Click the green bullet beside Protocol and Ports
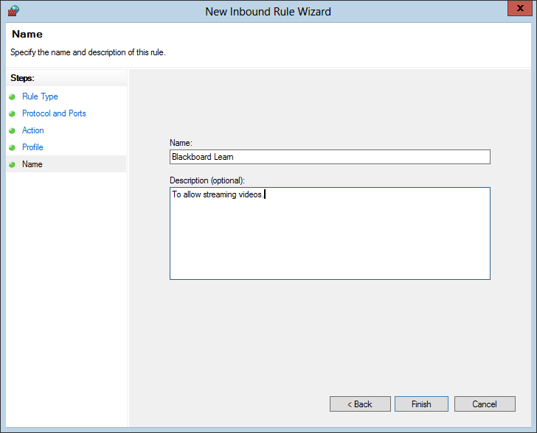The image size is (537, 433). click(x=12, y=113)
